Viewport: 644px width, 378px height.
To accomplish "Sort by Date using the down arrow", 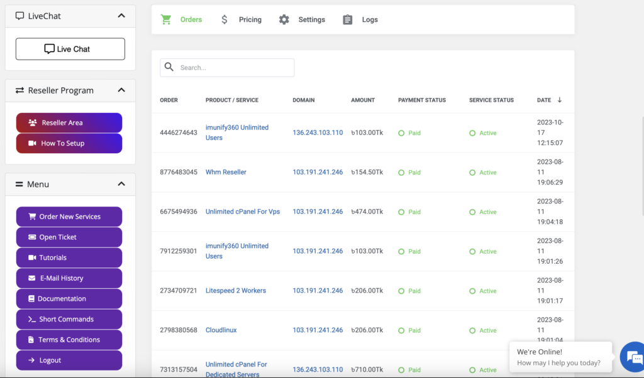I will 560,100.
